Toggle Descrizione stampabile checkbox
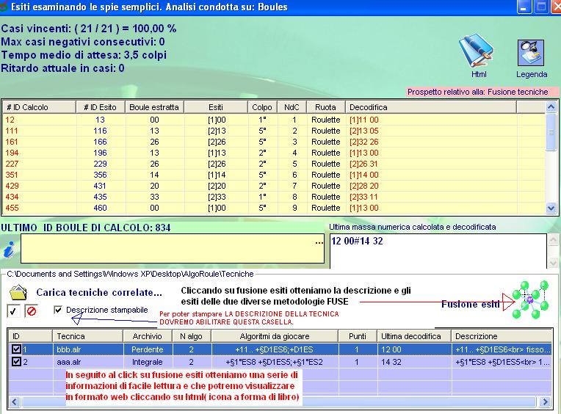Screen dimensions: 561x414 pos(57,310)
